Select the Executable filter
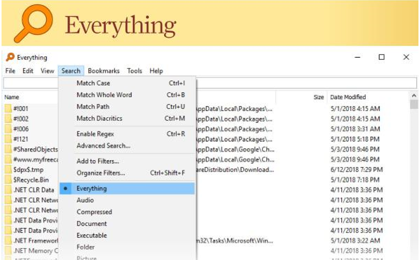 (127, 235)
